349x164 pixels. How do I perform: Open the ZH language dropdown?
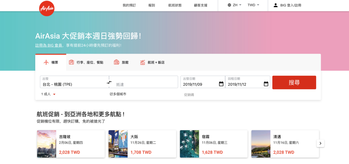point(235,5)
